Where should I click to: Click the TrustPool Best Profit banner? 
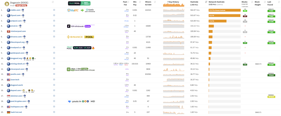[79, 3]
